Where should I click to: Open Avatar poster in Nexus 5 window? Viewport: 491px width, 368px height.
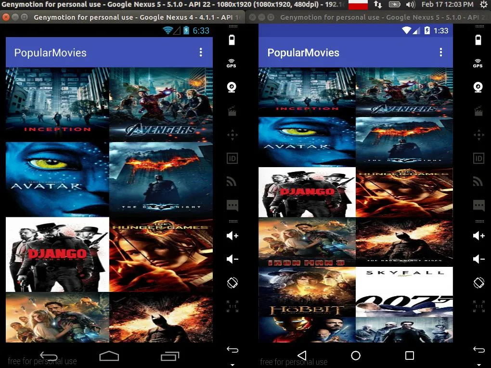[x=307, y=142]
